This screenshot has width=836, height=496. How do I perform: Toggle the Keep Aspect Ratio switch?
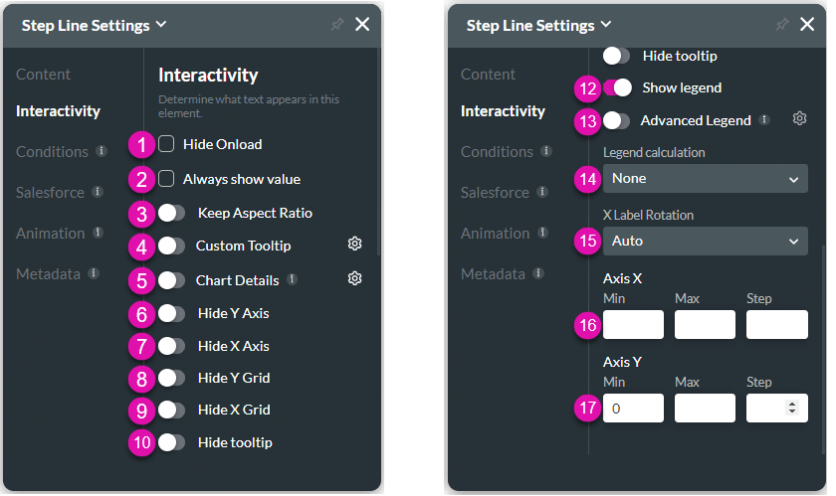tap(171, 213)
